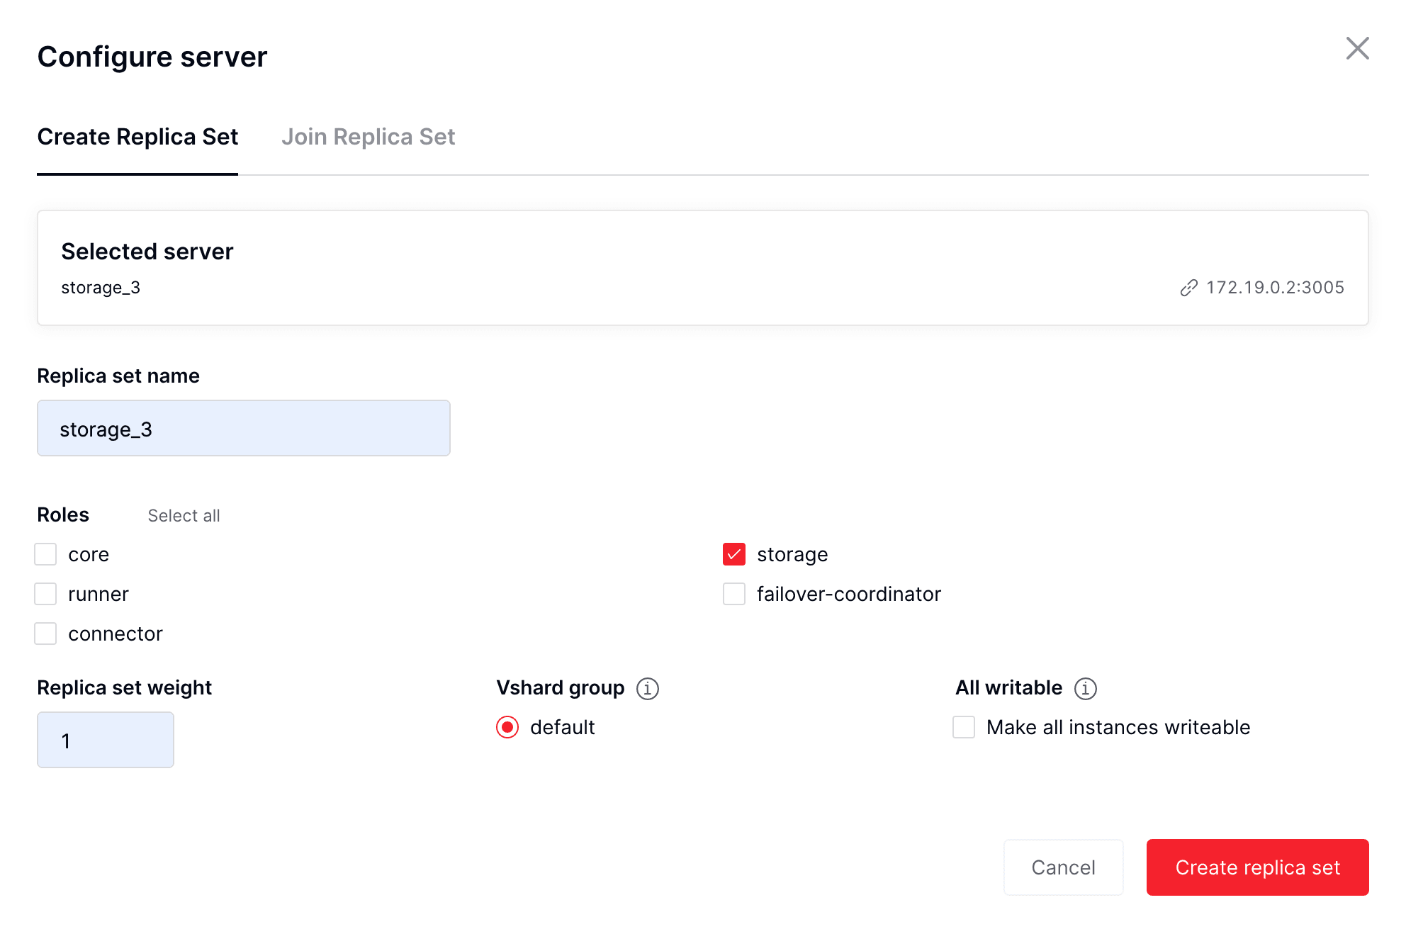This screenshot has height=934, width=1406.
Task: Uncheck the storage role checkbox
Action: click(734, 554)
